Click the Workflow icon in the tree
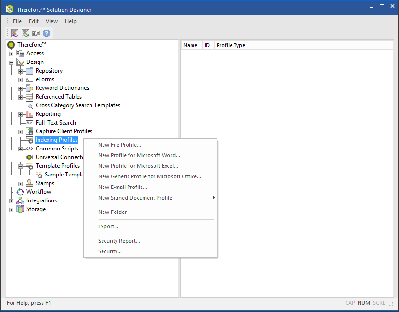 (x=20, y=192)
